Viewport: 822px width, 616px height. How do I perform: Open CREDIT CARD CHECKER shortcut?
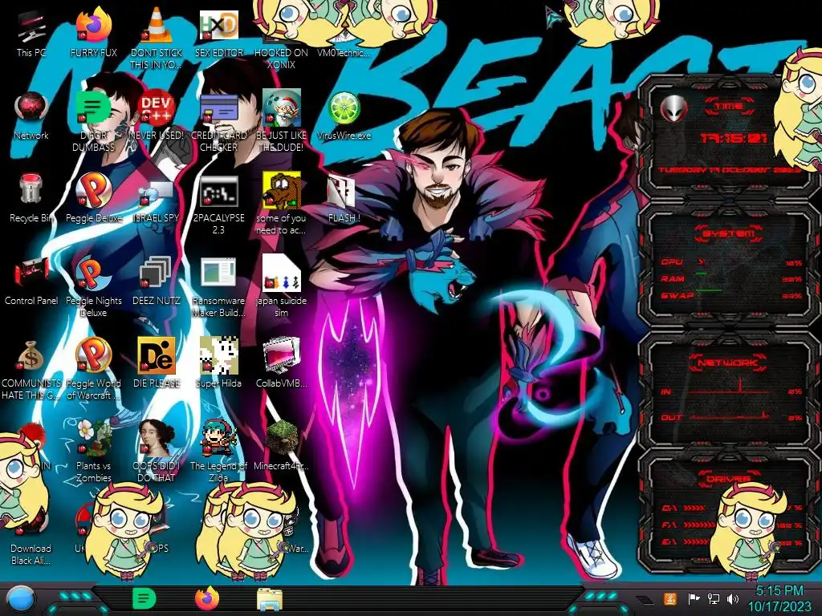[218, 122]
